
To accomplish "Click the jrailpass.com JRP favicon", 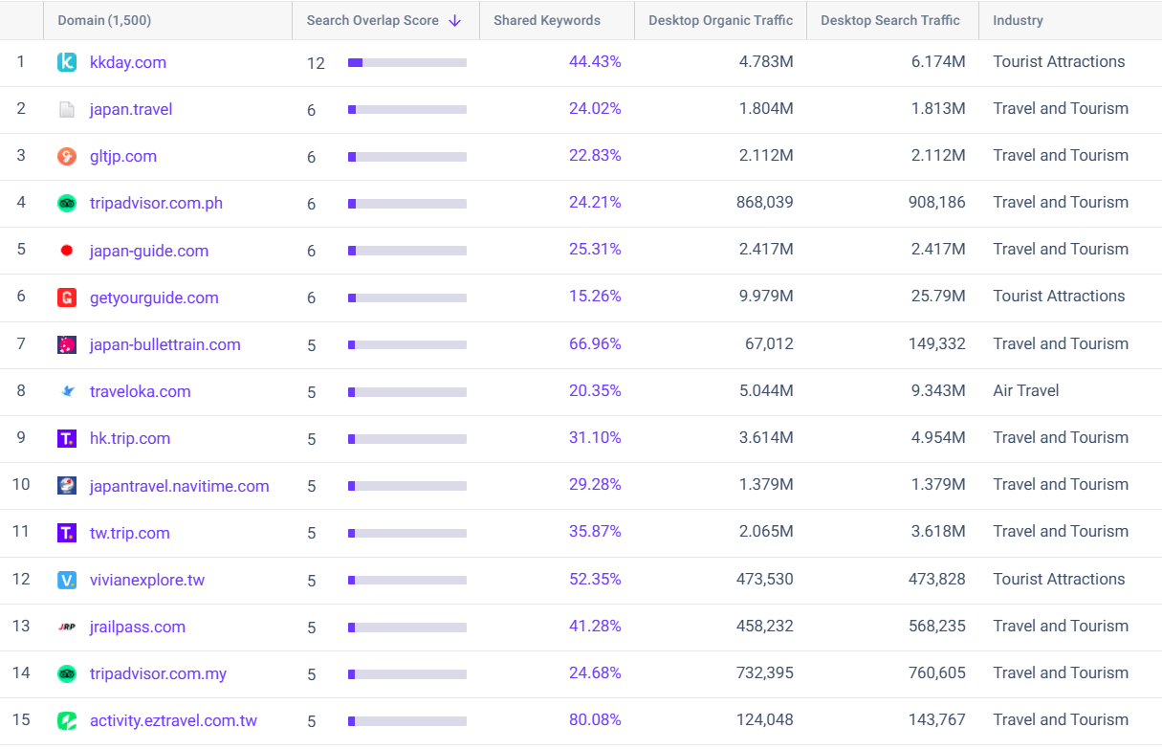I will (x=67, y=627).
